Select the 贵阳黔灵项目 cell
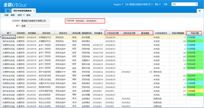The height and width of the screenshot is (108, 204). pos(46,87)
